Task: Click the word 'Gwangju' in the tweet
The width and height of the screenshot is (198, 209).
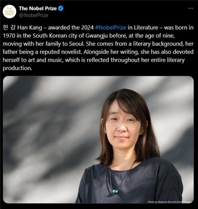Action: (x=96, y=36)
